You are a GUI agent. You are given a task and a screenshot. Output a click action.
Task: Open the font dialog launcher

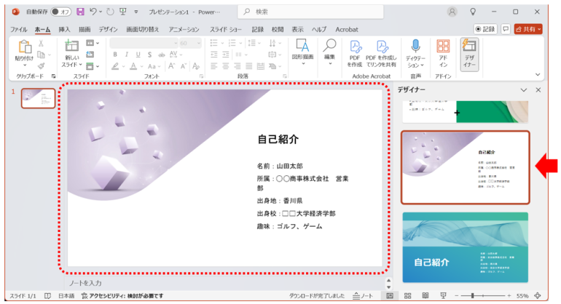click(201, 76)
